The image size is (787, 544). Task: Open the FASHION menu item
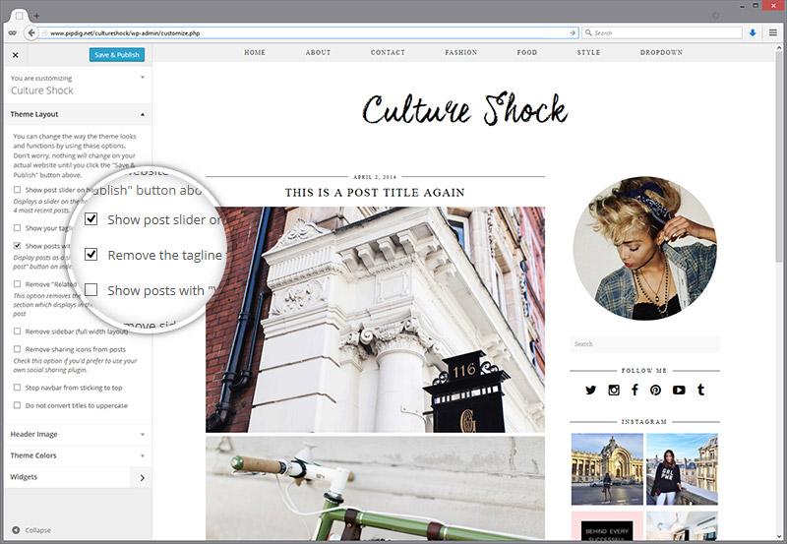(x=460, y=52)
